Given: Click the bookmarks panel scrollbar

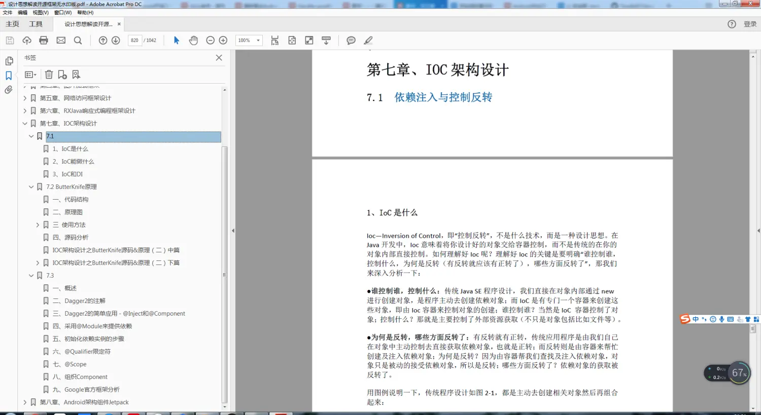Looking at the screenshot, I should coord(225,274).
